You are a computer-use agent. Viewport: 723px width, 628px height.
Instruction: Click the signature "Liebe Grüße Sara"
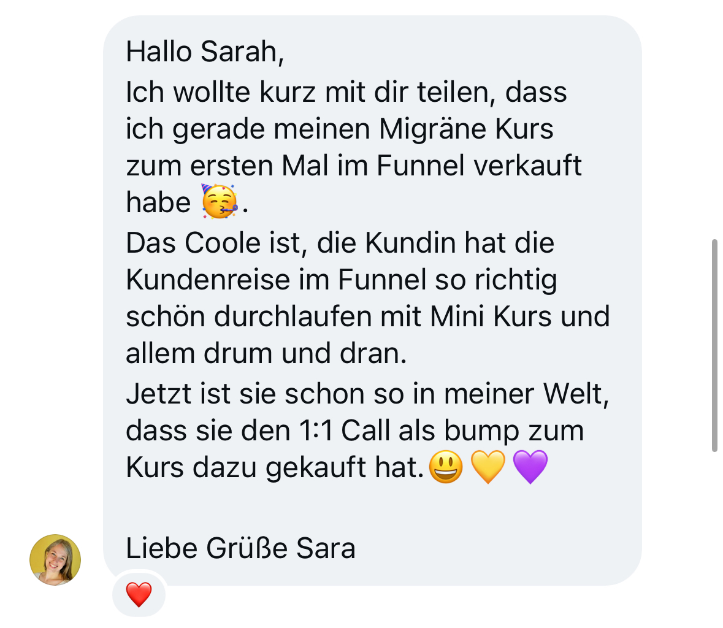240,548
